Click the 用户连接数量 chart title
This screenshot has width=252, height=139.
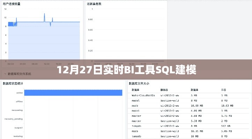tap(12, 4)
